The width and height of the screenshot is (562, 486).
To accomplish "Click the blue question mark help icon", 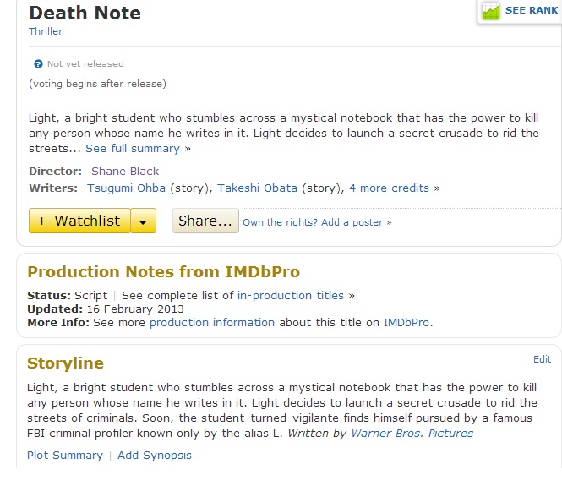I will [38, 63].
